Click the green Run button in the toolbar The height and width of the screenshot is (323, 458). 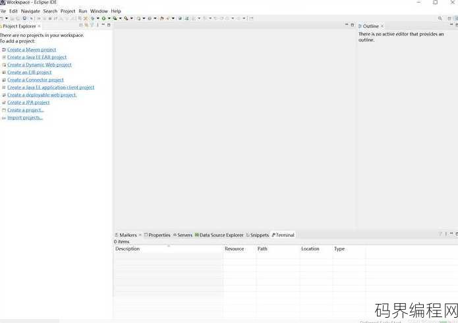pos(103,18)
